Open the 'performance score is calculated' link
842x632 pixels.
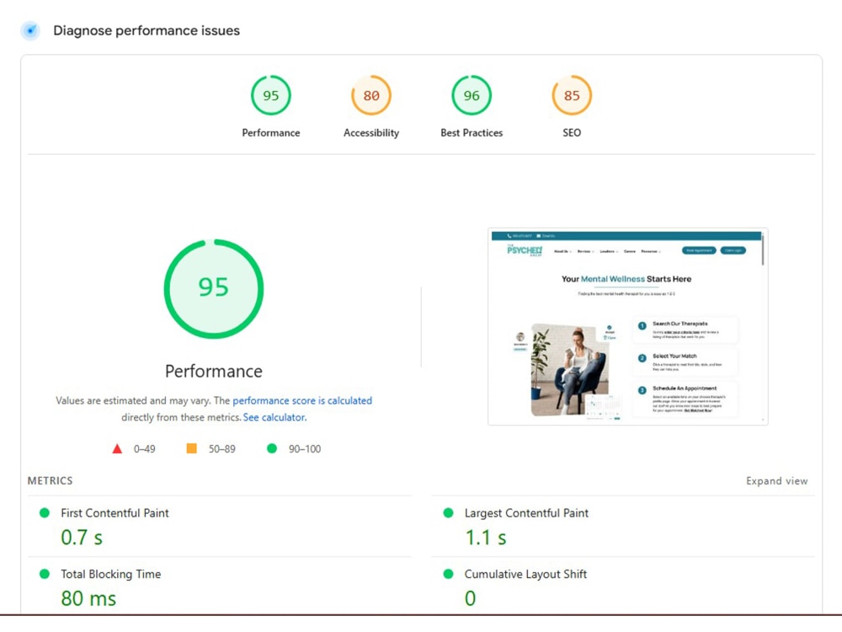click(302, 400)
